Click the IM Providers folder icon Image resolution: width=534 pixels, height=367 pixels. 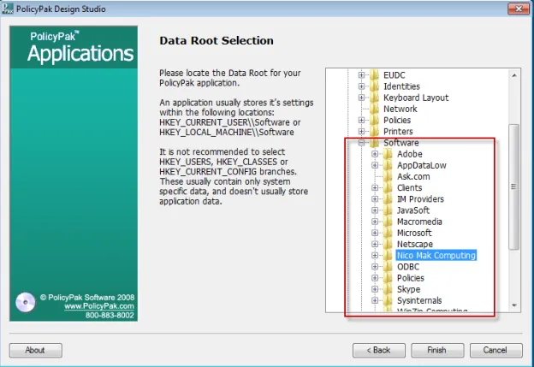pos(388,198)
